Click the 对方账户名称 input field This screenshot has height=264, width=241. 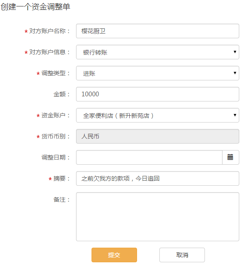pos(157,31)
